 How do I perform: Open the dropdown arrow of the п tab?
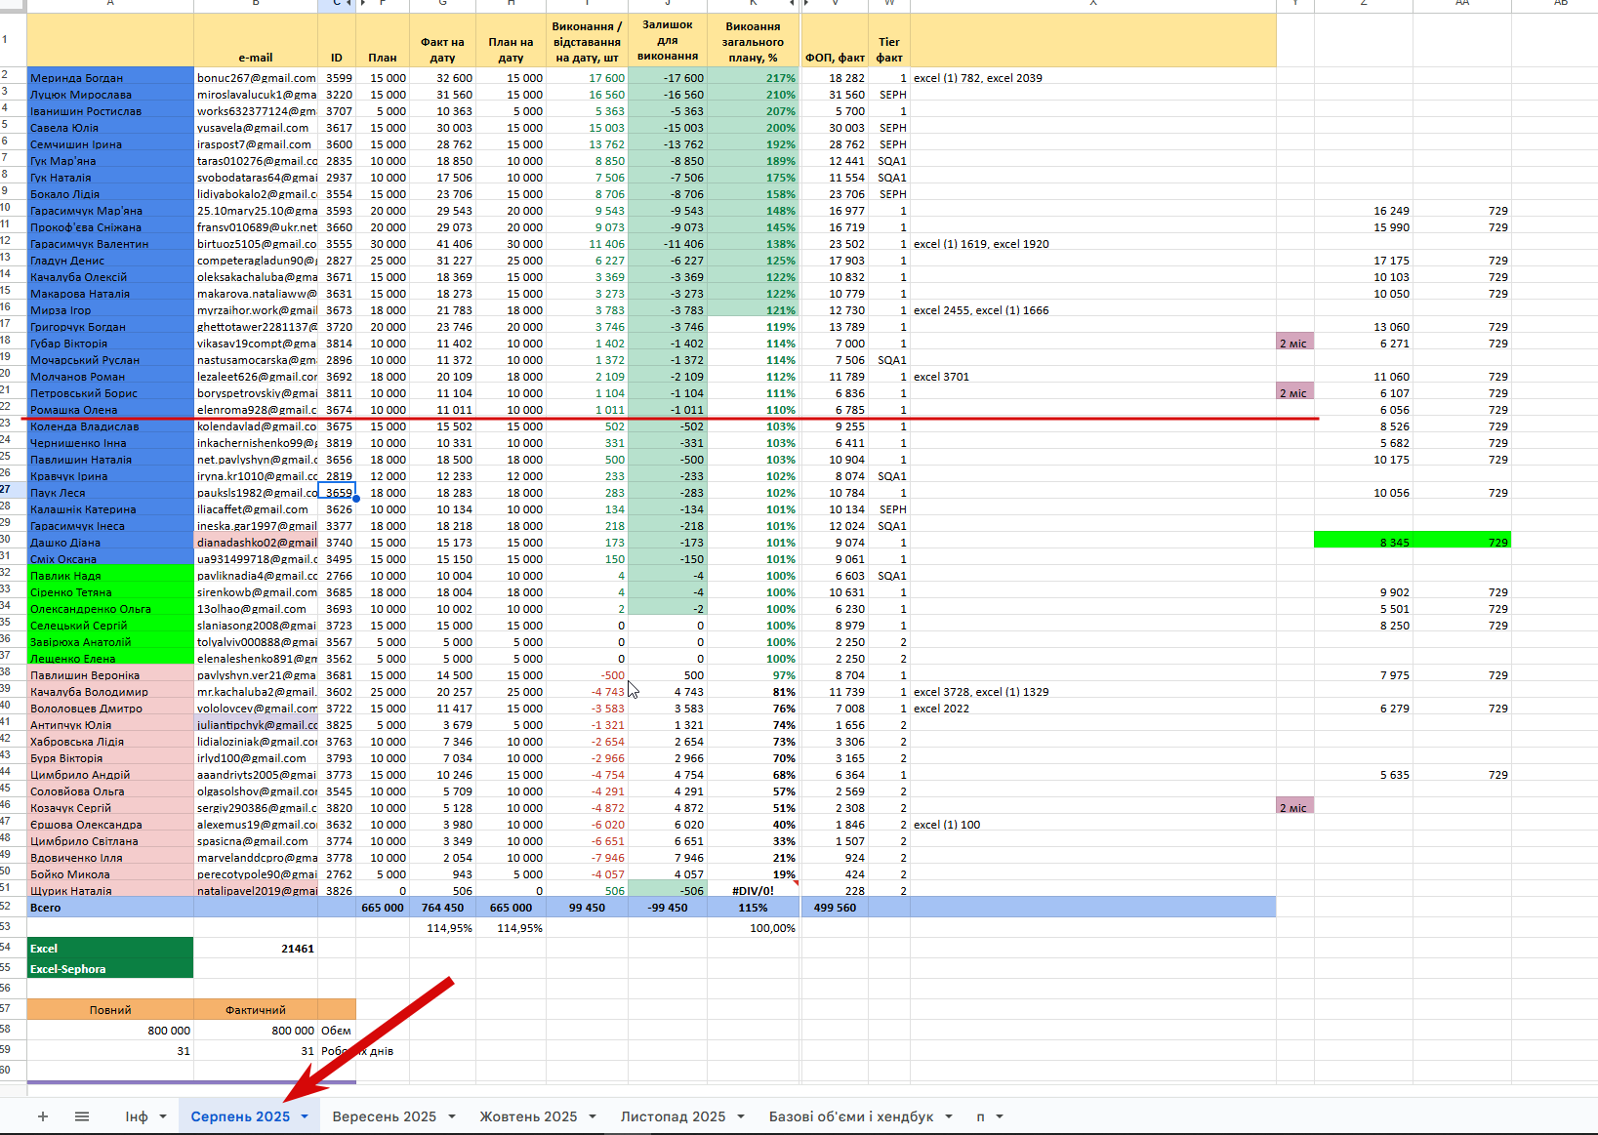pos(1000,1116)
